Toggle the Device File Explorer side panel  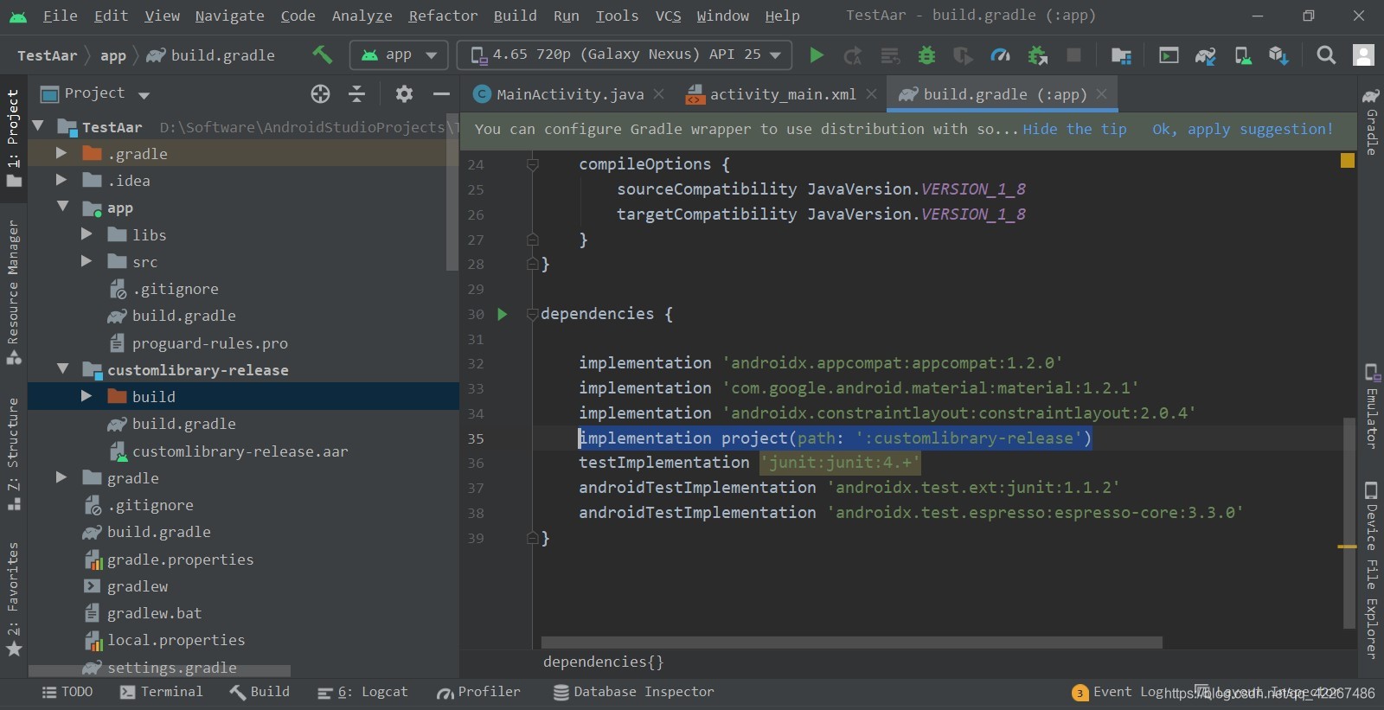pos(1371,570)
